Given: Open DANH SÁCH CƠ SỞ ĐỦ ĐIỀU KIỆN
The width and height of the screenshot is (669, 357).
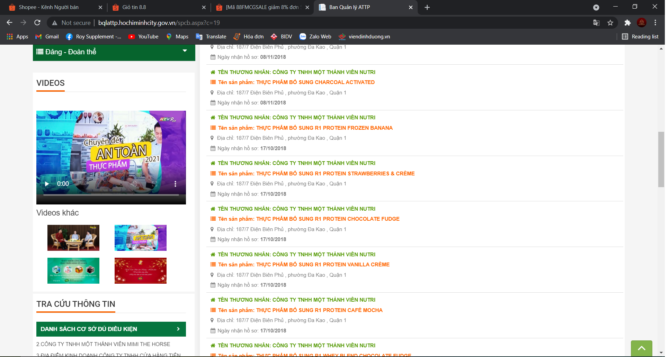Looking at the screenshot, I should [111, 329].
